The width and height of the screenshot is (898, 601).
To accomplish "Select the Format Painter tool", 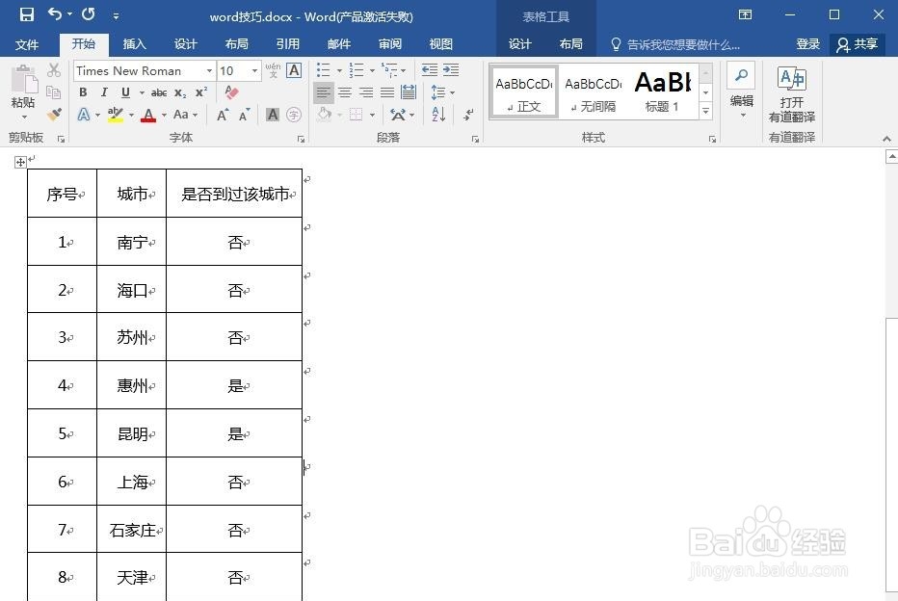I will click(x=53, y=114).
